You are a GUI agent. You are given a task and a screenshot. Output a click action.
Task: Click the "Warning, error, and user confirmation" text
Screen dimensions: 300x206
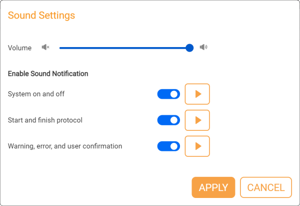click(65, 146)
